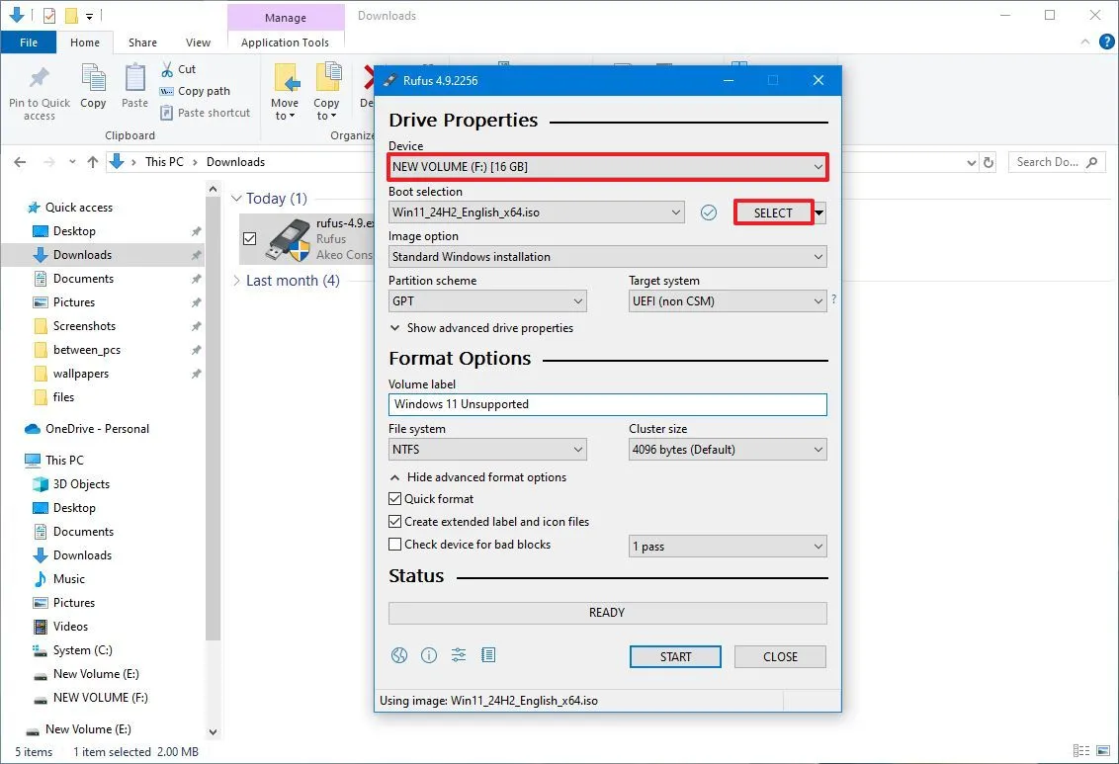This screenshot has width=1119, height=764.
Task: Open the File menu tab
Action: (x=29, y=42)
